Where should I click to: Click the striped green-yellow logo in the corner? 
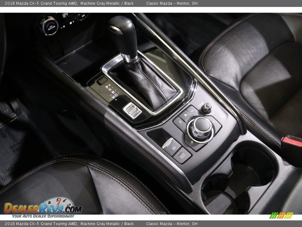point(281,215)
